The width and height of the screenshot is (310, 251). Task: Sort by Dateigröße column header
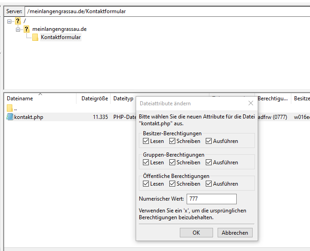93,98
